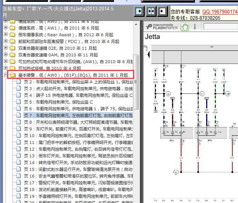Select the FlashPaper text selection tool

(x=195, y=27)
